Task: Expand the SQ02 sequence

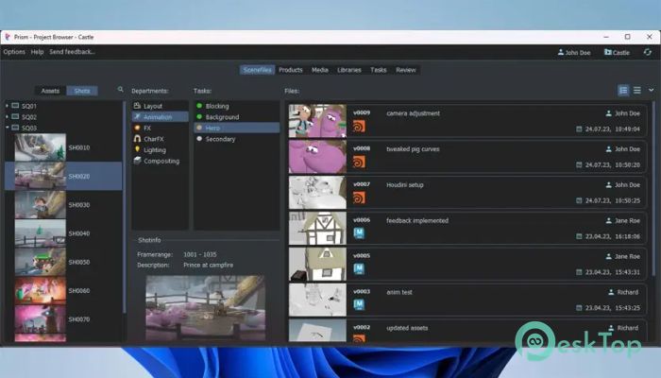Action: (x=7, y=116)
